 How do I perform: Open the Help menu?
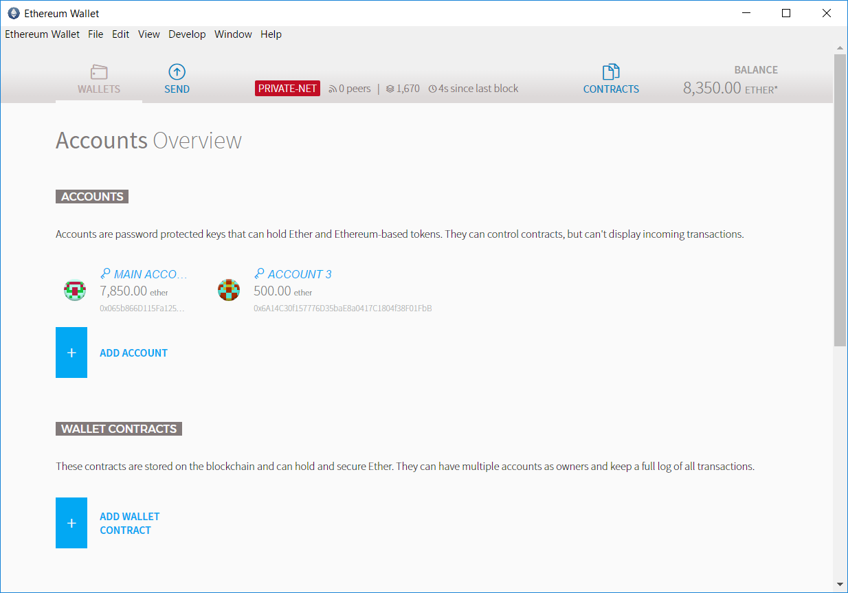tap(271, 34)
